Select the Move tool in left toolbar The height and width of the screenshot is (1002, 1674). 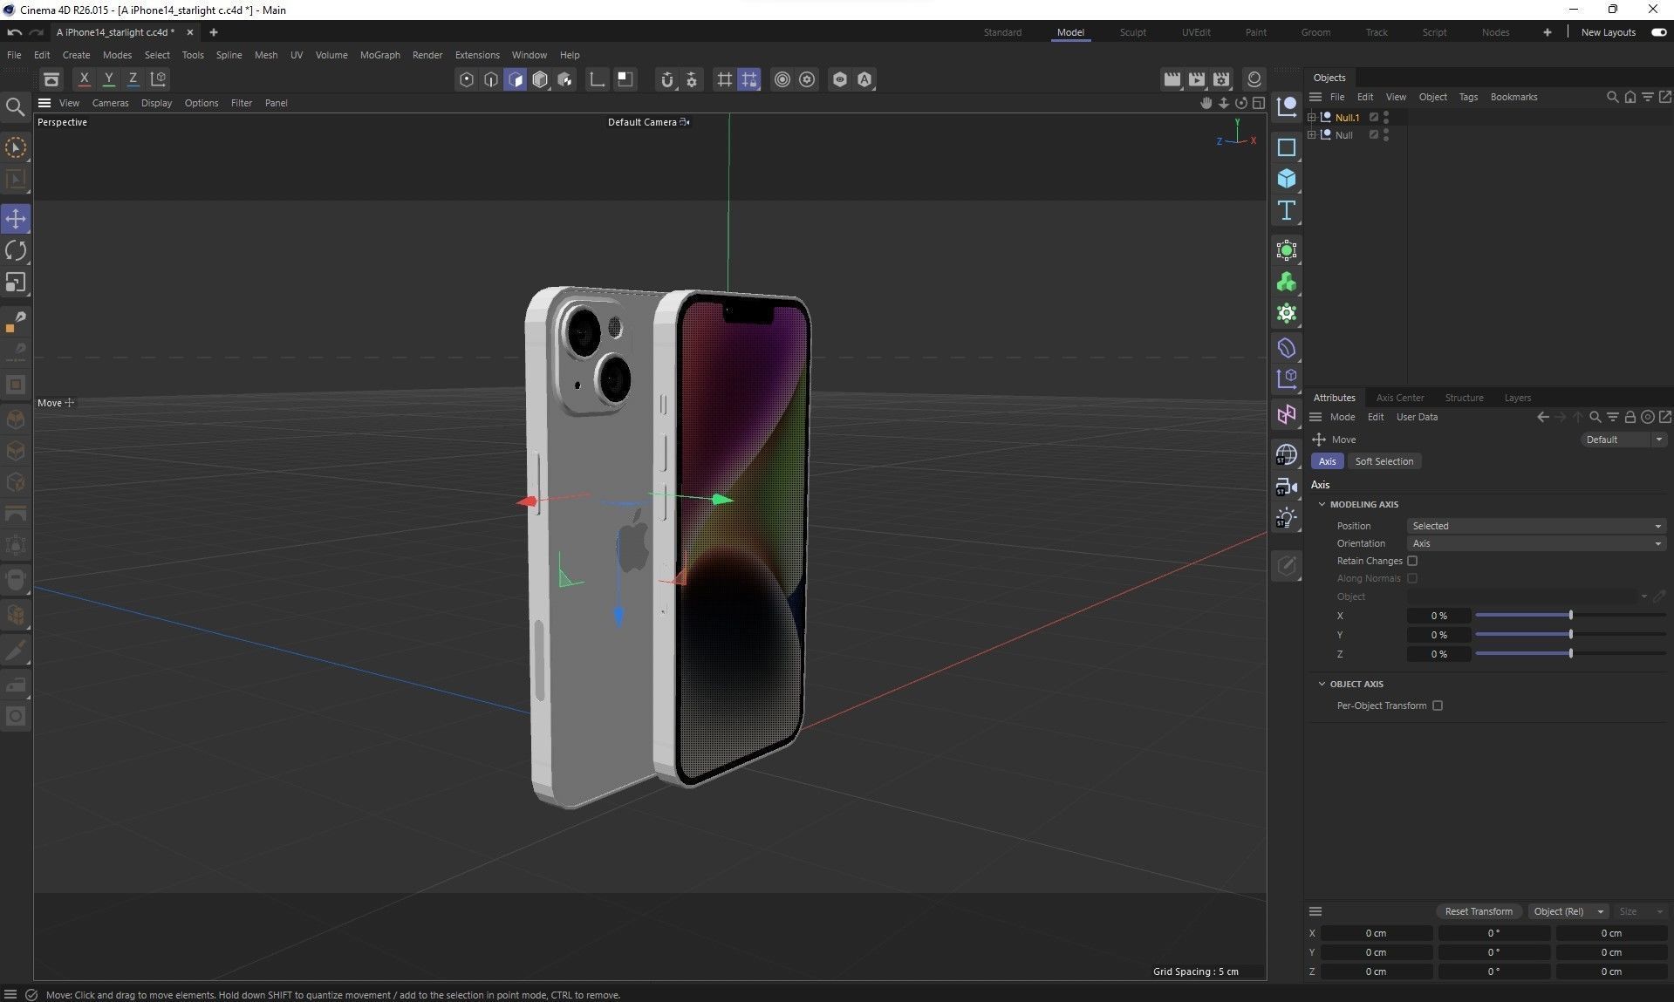pyautogui.click(x=16, y=219)
